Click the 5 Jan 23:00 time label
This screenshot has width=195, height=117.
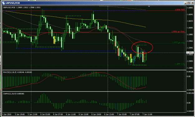[x=32, y=114]
